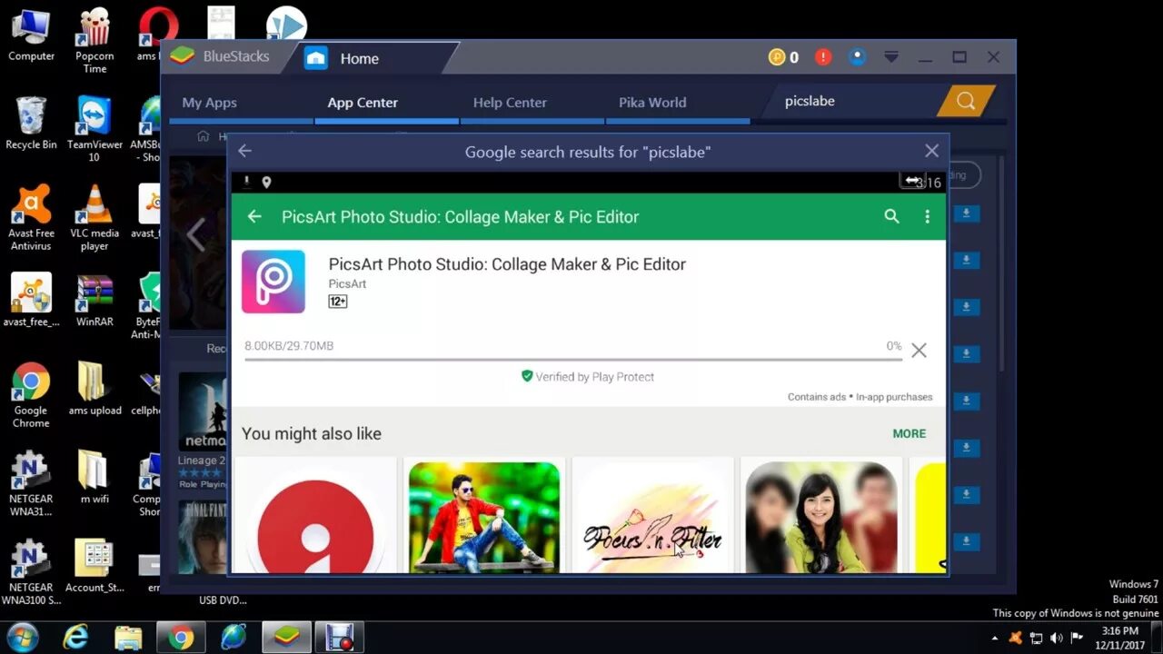The width and height of the screenshot is (1163, 654).
Task: Open Internet Explorer in the taskbar
Action: point(75,637)
